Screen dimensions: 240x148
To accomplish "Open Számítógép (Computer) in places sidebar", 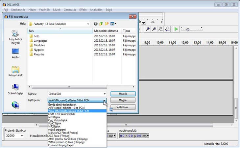I will tap(15, 90).
